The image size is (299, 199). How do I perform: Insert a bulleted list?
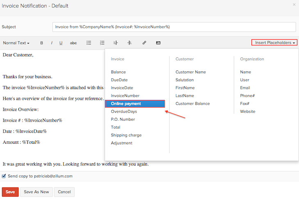click(x=88, y=43)
